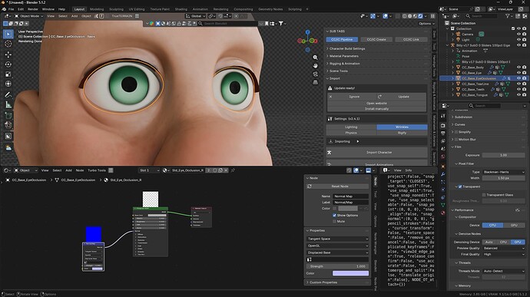Open the Preview Quality Balanced dropdown

[504, 248]
